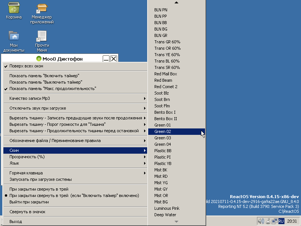
Task: Click the RU keyboard language indicator
Action: pos(281,221)
